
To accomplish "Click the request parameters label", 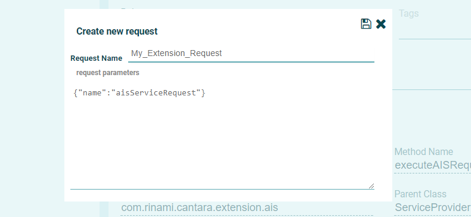I will coord(107,73).
